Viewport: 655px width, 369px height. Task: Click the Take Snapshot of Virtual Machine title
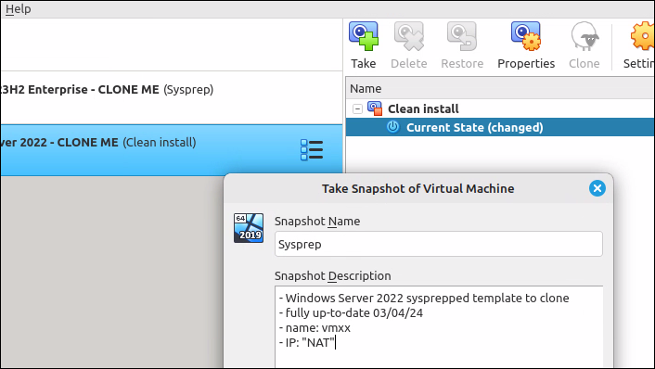[417, 188]
